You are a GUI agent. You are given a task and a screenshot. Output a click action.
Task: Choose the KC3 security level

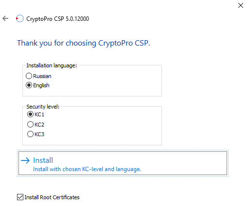[30, 134]
